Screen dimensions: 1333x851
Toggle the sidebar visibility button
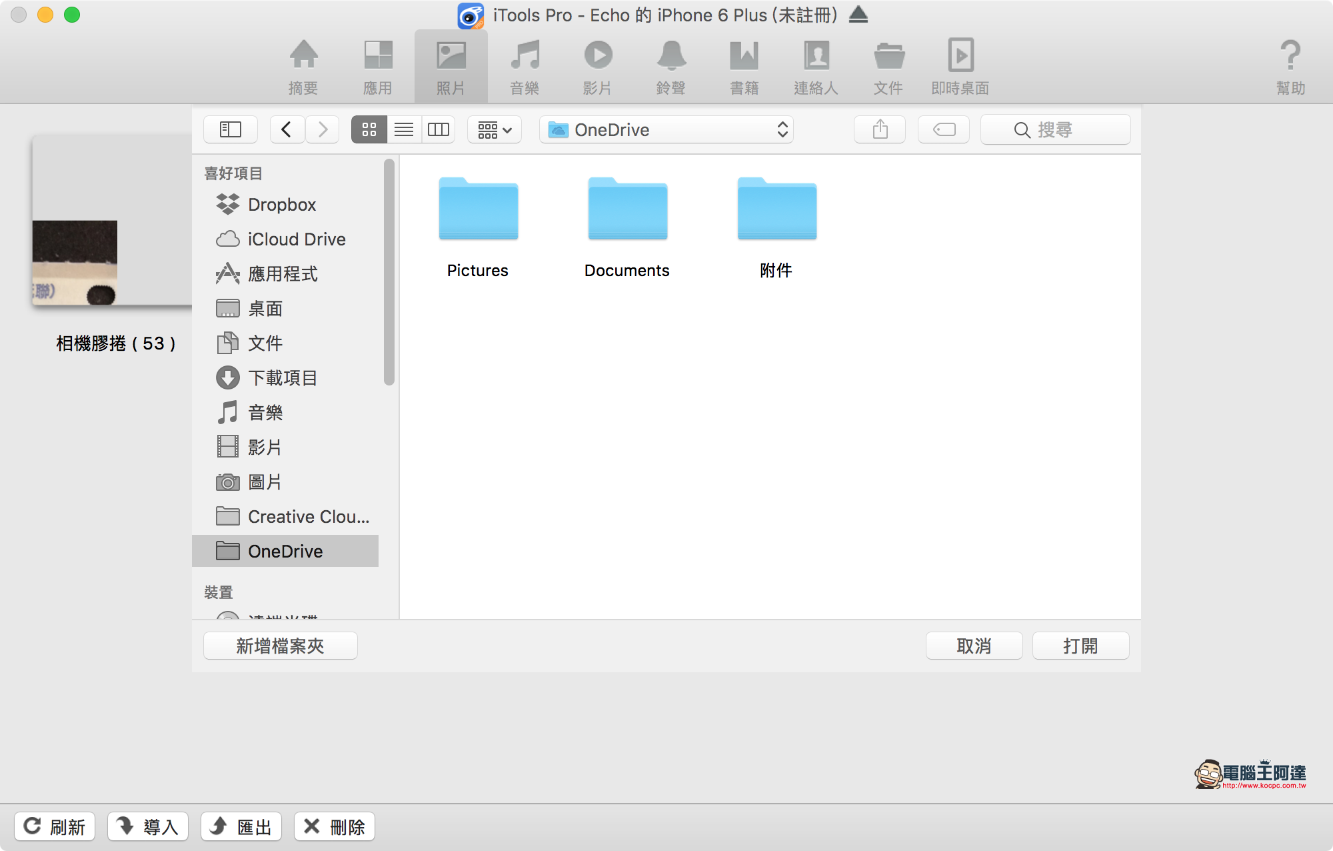pyautogui.click(x=231, y=129)
